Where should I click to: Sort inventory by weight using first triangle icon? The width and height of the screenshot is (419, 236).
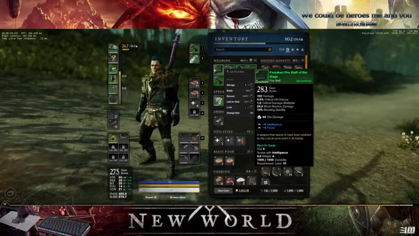coord(293,49)
